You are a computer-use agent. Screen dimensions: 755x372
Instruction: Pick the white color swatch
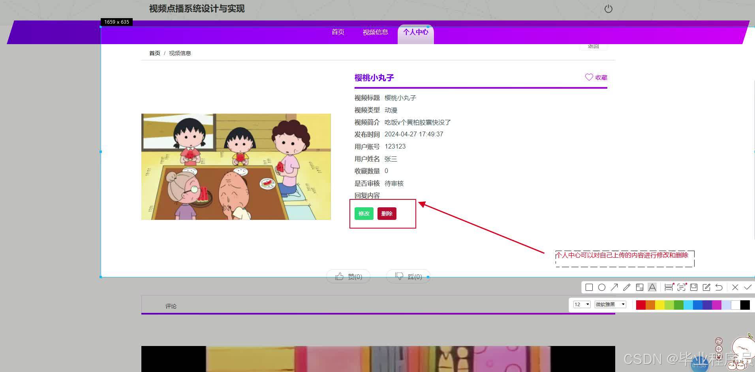click(736, 305)
